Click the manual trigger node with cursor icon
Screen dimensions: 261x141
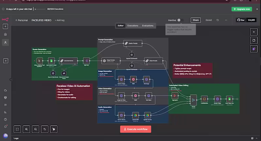(x=39, y=61)
